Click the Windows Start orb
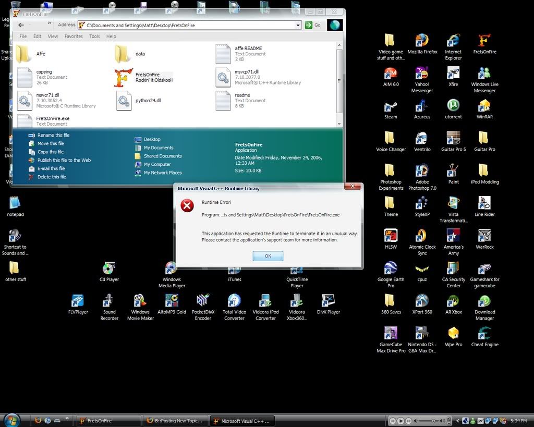 (x=11, y=420)
